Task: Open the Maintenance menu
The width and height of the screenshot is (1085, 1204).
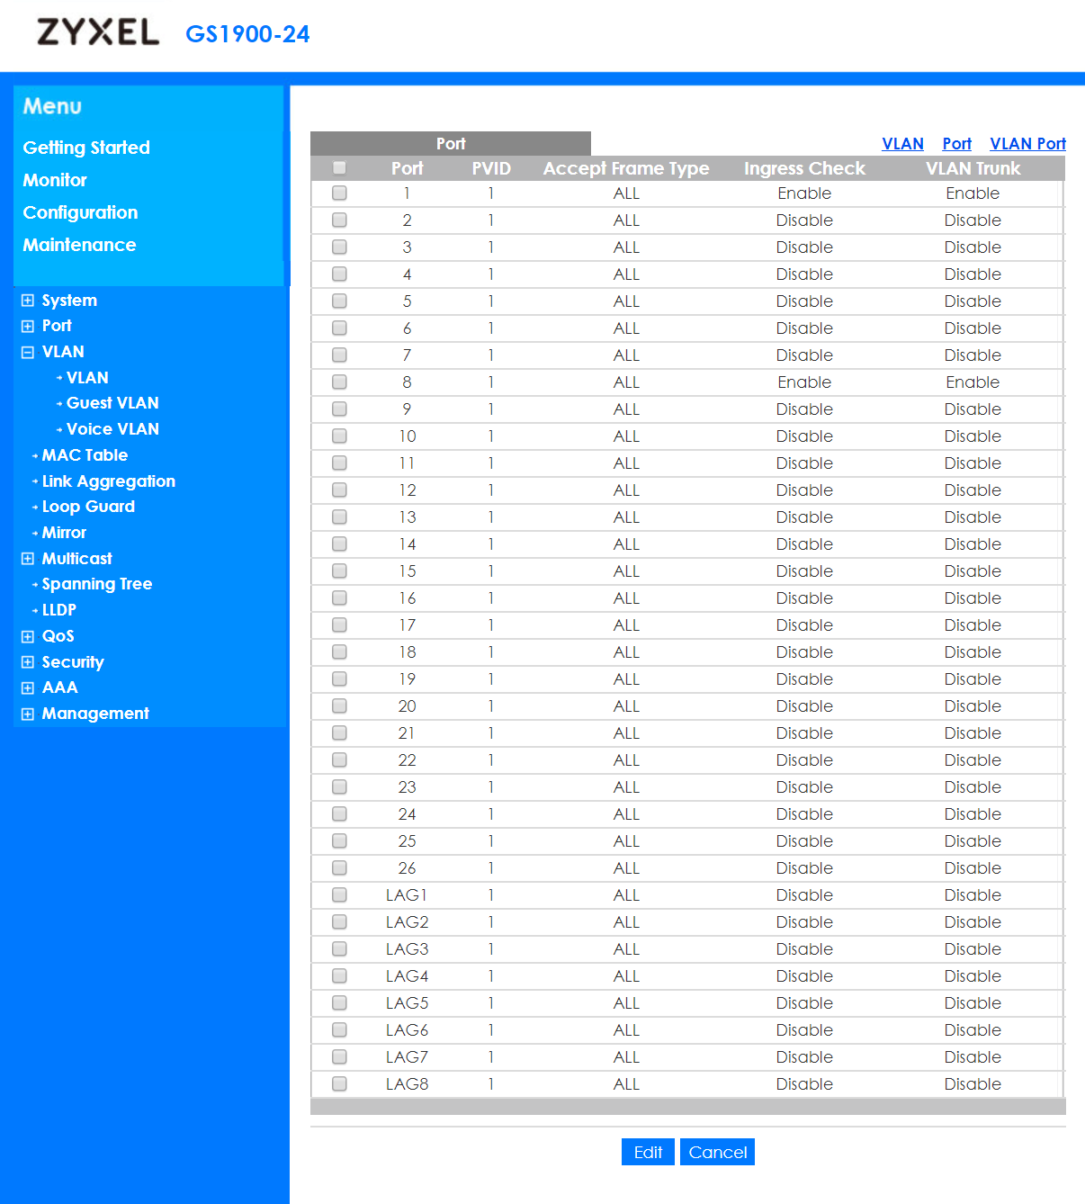Action: (79, 245)
